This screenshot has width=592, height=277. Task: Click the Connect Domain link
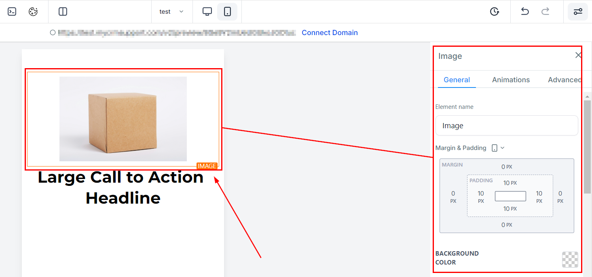click(x=330, y=33)
